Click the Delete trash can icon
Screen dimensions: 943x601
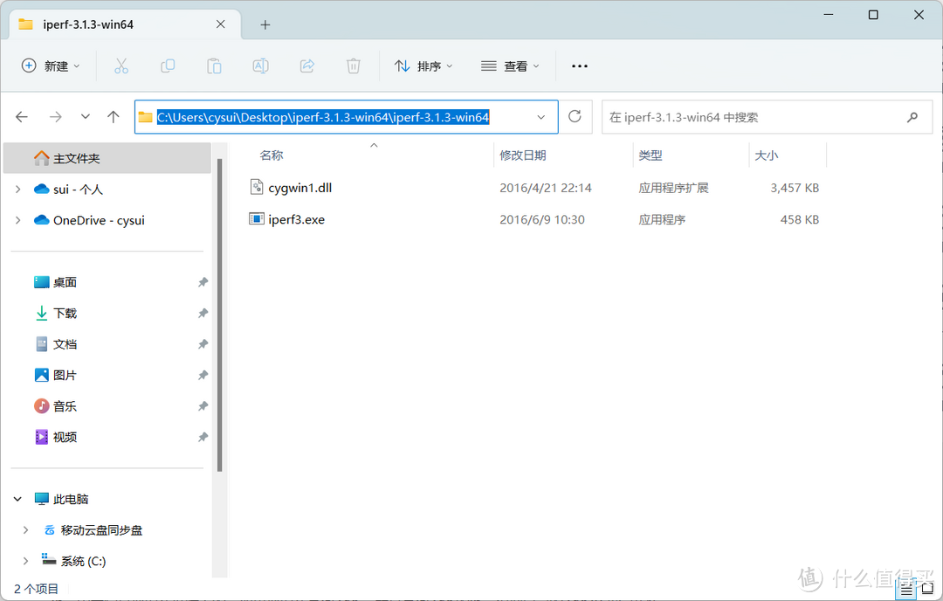tap(353, 66)
